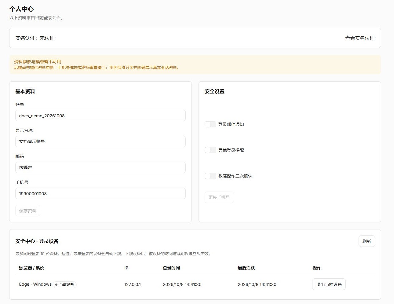Screen dimensions: 394x304
Task: Focus the 账号 field showing docs_demo_20261008
Action: pyautogui.click(x=100, y=116)
